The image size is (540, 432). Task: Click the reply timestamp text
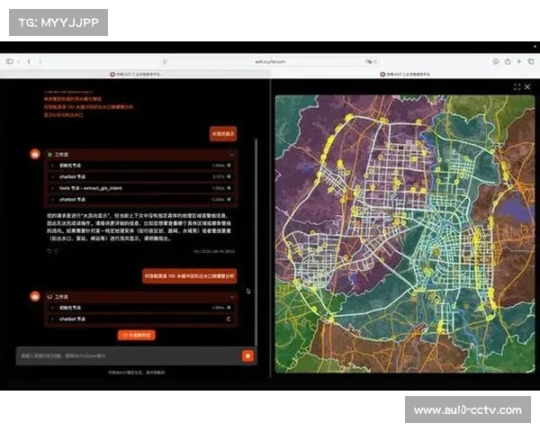pyautogui.click(x=214, y=251)
